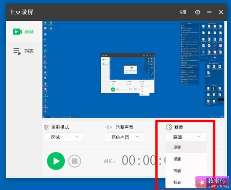Click the 00:00 timer display
Screen dimensions: 231x190
[x=144, y=160]
